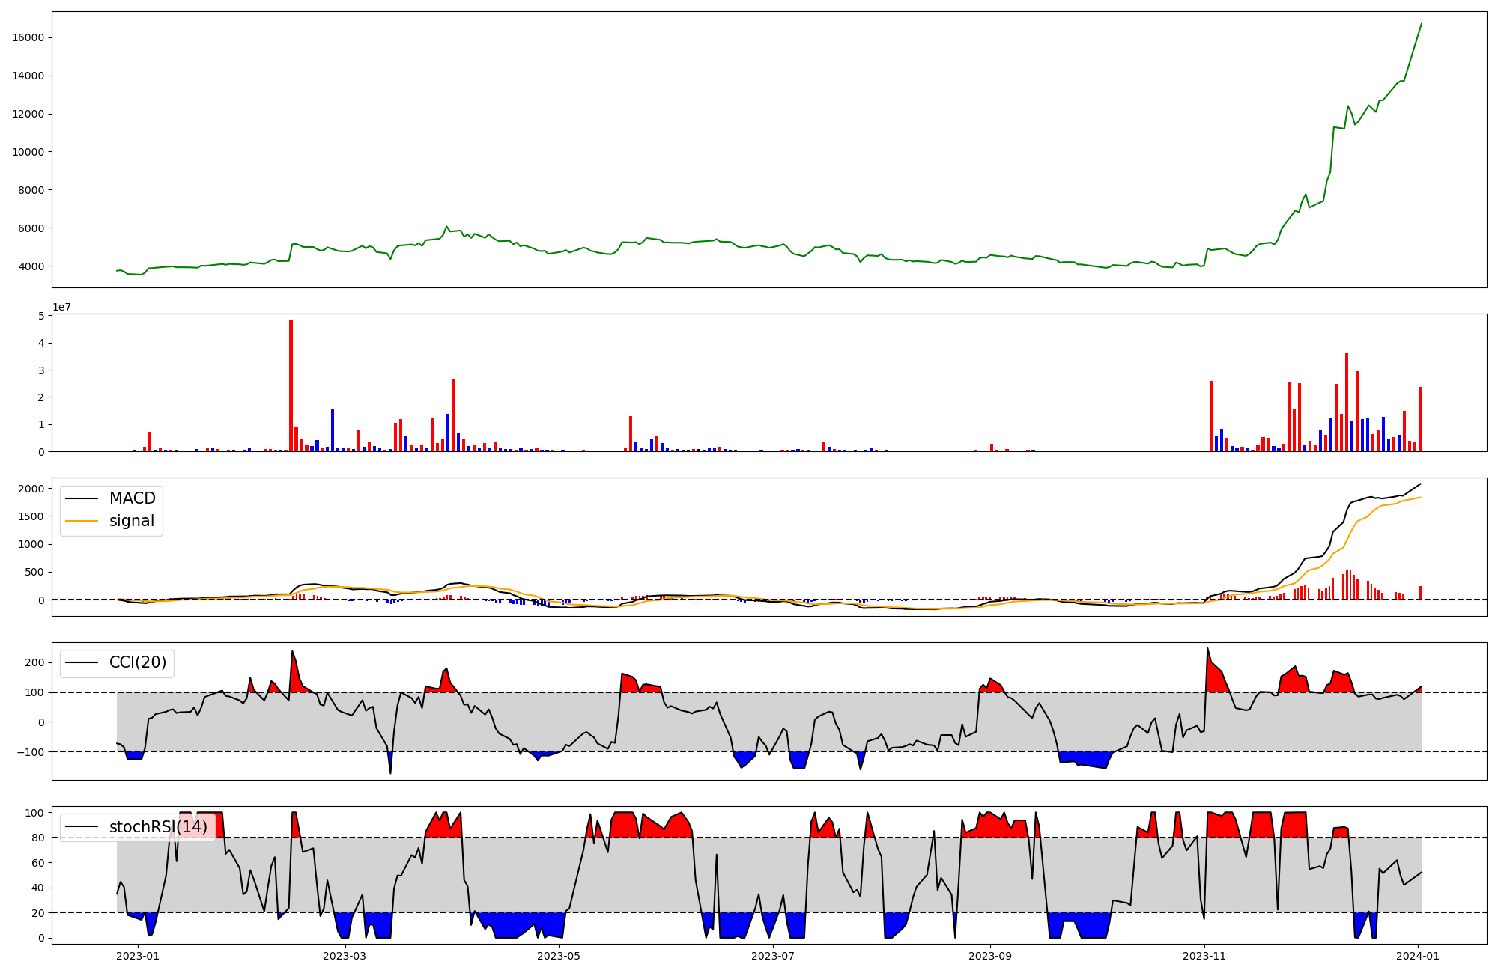Click the stochRSI(14) legend label
This screenshot has height=973, width=1498.
(158, 827)
